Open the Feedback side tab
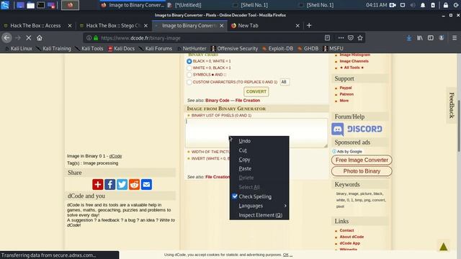The width and height of the screenshot is (461, 259). pos(452,106)
